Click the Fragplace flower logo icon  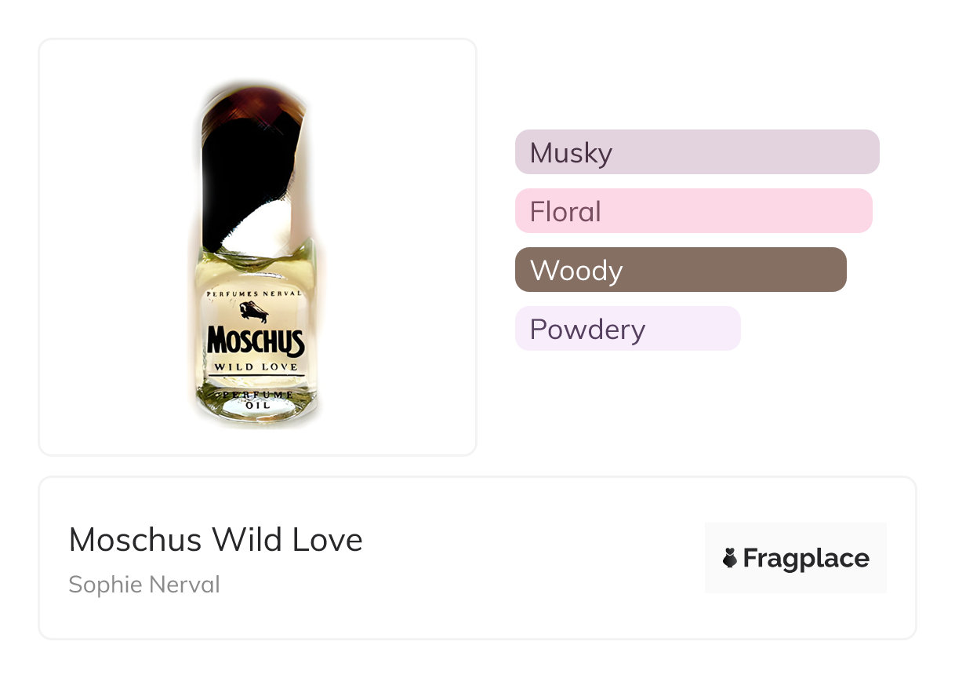[x=730, y=558]
